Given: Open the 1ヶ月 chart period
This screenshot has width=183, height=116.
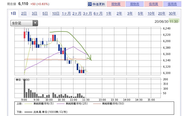Looking at the screenshot, I should point(66,13).
